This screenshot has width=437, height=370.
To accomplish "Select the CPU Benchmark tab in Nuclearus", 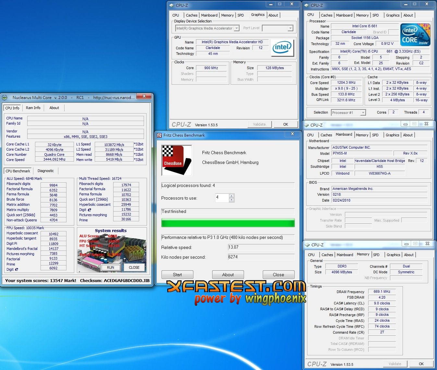I will (x=18, y=171).
